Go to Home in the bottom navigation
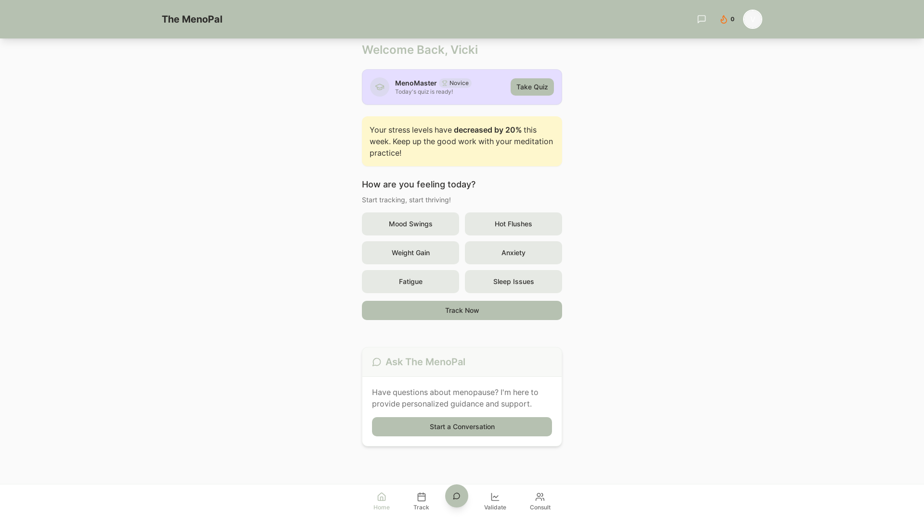This screenshot has height=519, width=924. pos(382,501)
